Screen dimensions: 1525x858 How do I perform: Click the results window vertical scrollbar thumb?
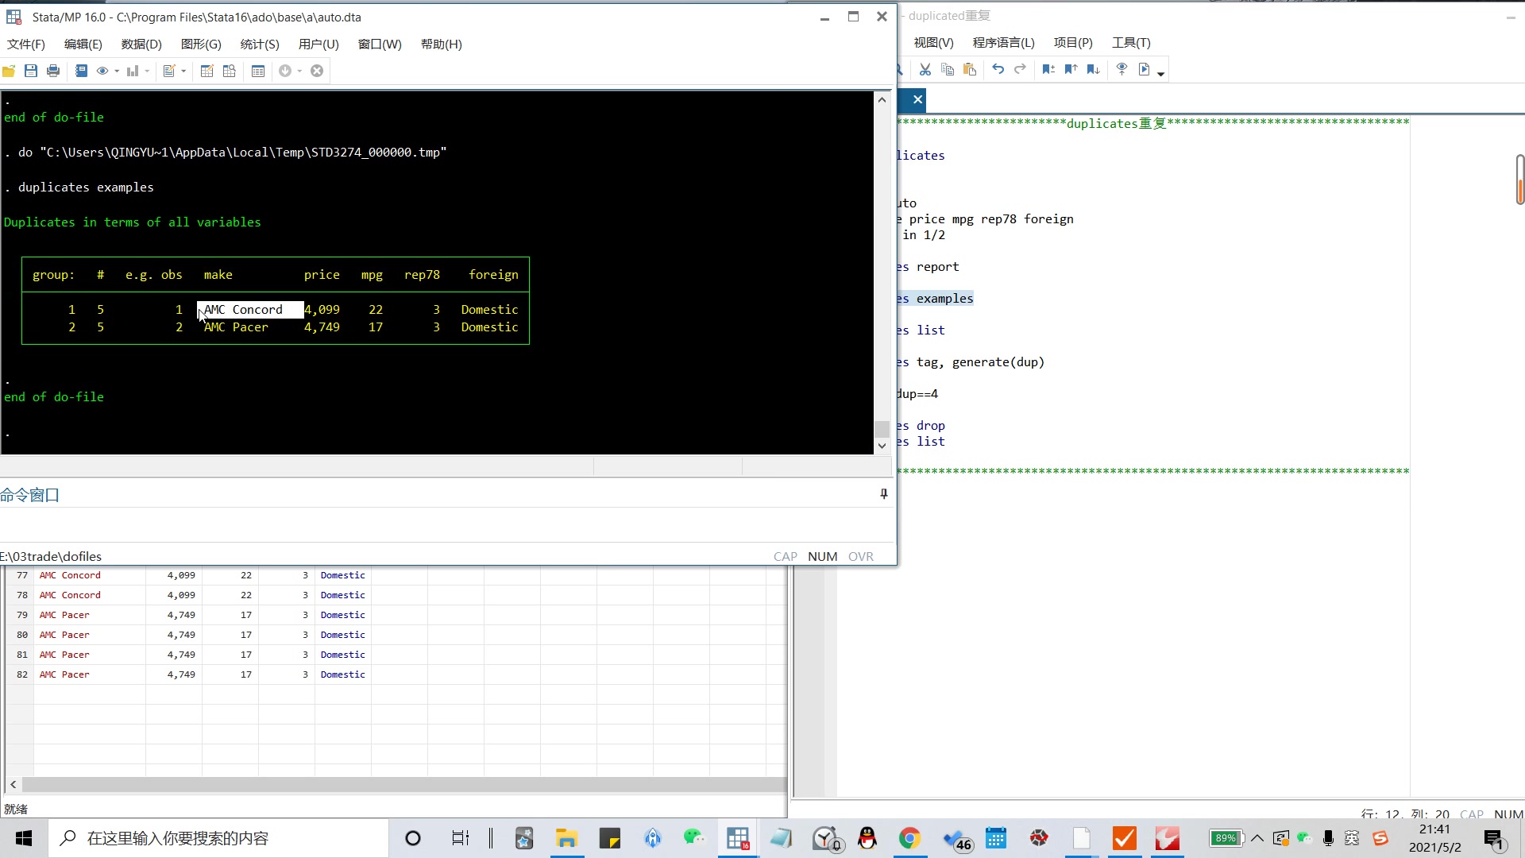coord(882,429)
